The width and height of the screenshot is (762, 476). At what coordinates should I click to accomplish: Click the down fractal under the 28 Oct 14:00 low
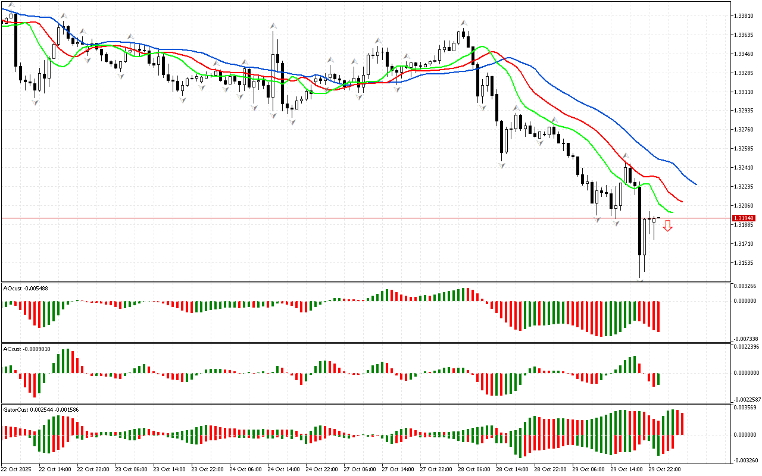click(x=502, y=165)
